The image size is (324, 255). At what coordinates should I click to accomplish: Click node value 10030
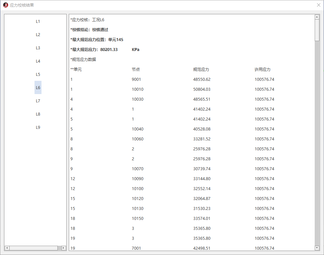[138, 99]
